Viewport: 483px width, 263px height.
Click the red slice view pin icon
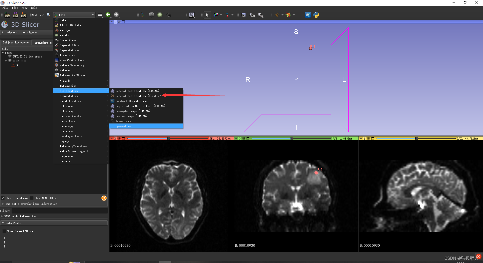(x=111, y=139)
